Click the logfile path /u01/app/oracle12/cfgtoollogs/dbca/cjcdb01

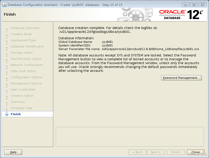95,32
